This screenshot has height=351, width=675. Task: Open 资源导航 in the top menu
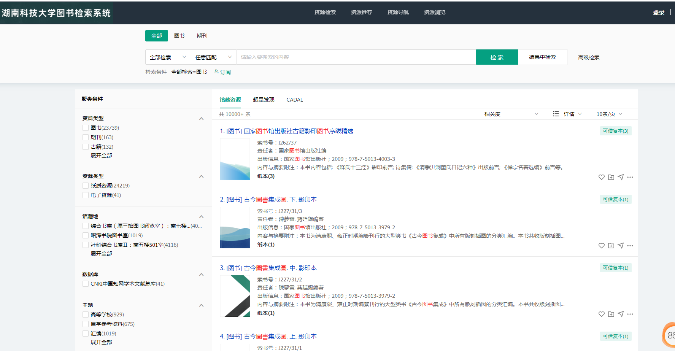pyautogui.click(x=398, y=12)
